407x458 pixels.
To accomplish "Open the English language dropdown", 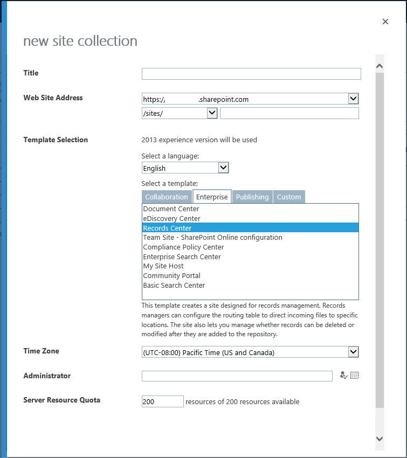I will (223, 168).
